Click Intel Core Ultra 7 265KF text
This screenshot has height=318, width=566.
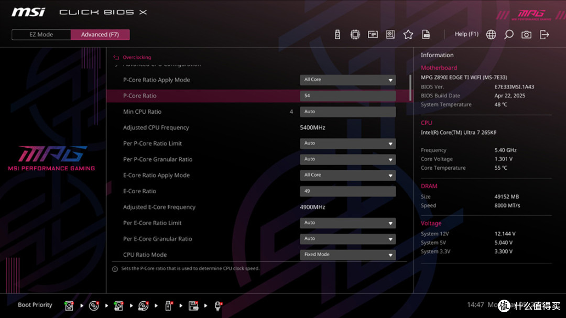click(459, 133)
